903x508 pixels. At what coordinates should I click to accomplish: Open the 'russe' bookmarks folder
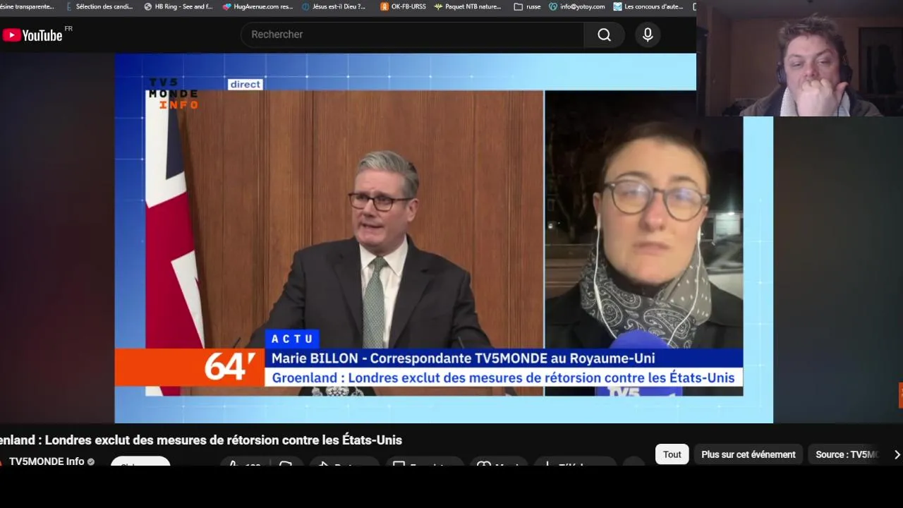point(528,6)
